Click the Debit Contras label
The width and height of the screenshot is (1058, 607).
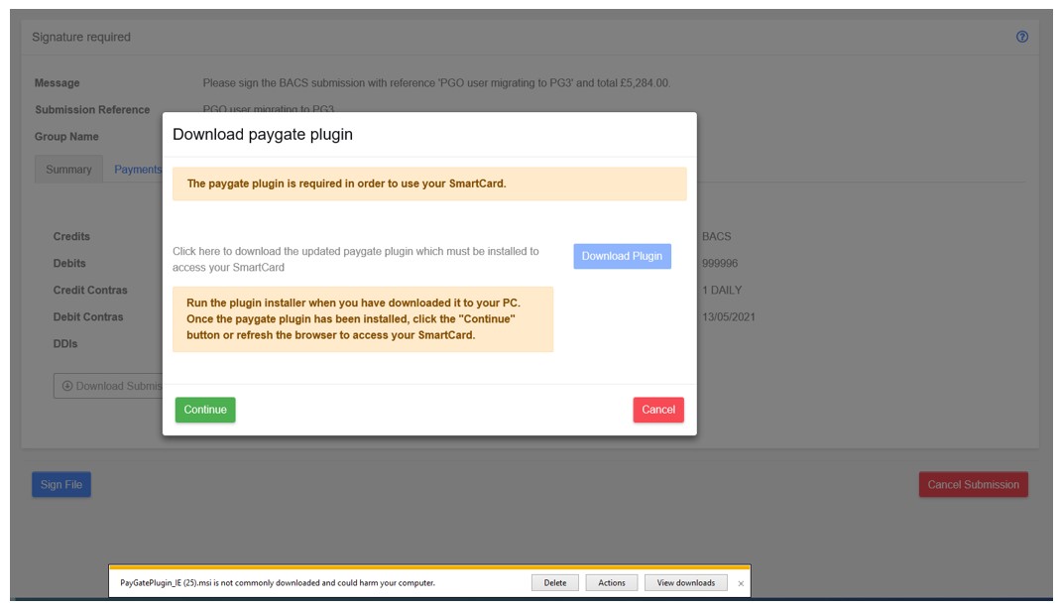[88, 316]
